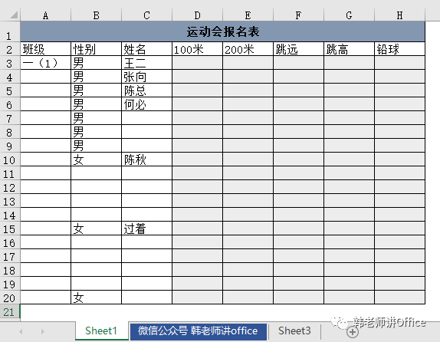Image resolution: width=440 pixels, height=342 pixels.
Task: Click the select-all corner triangle
Action: (14, 15)
